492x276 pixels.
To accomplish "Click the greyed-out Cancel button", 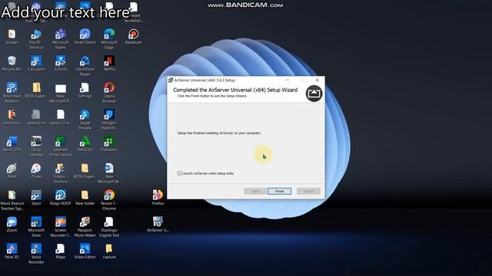I will pos(308,191).
